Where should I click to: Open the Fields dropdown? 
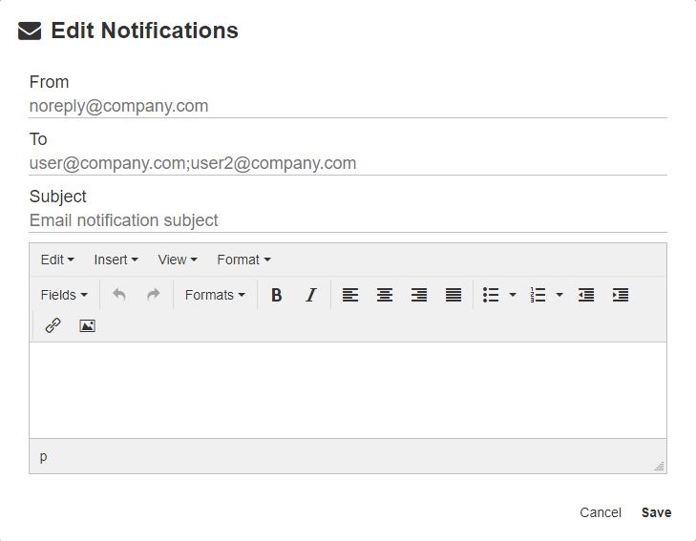click(64, 296)
